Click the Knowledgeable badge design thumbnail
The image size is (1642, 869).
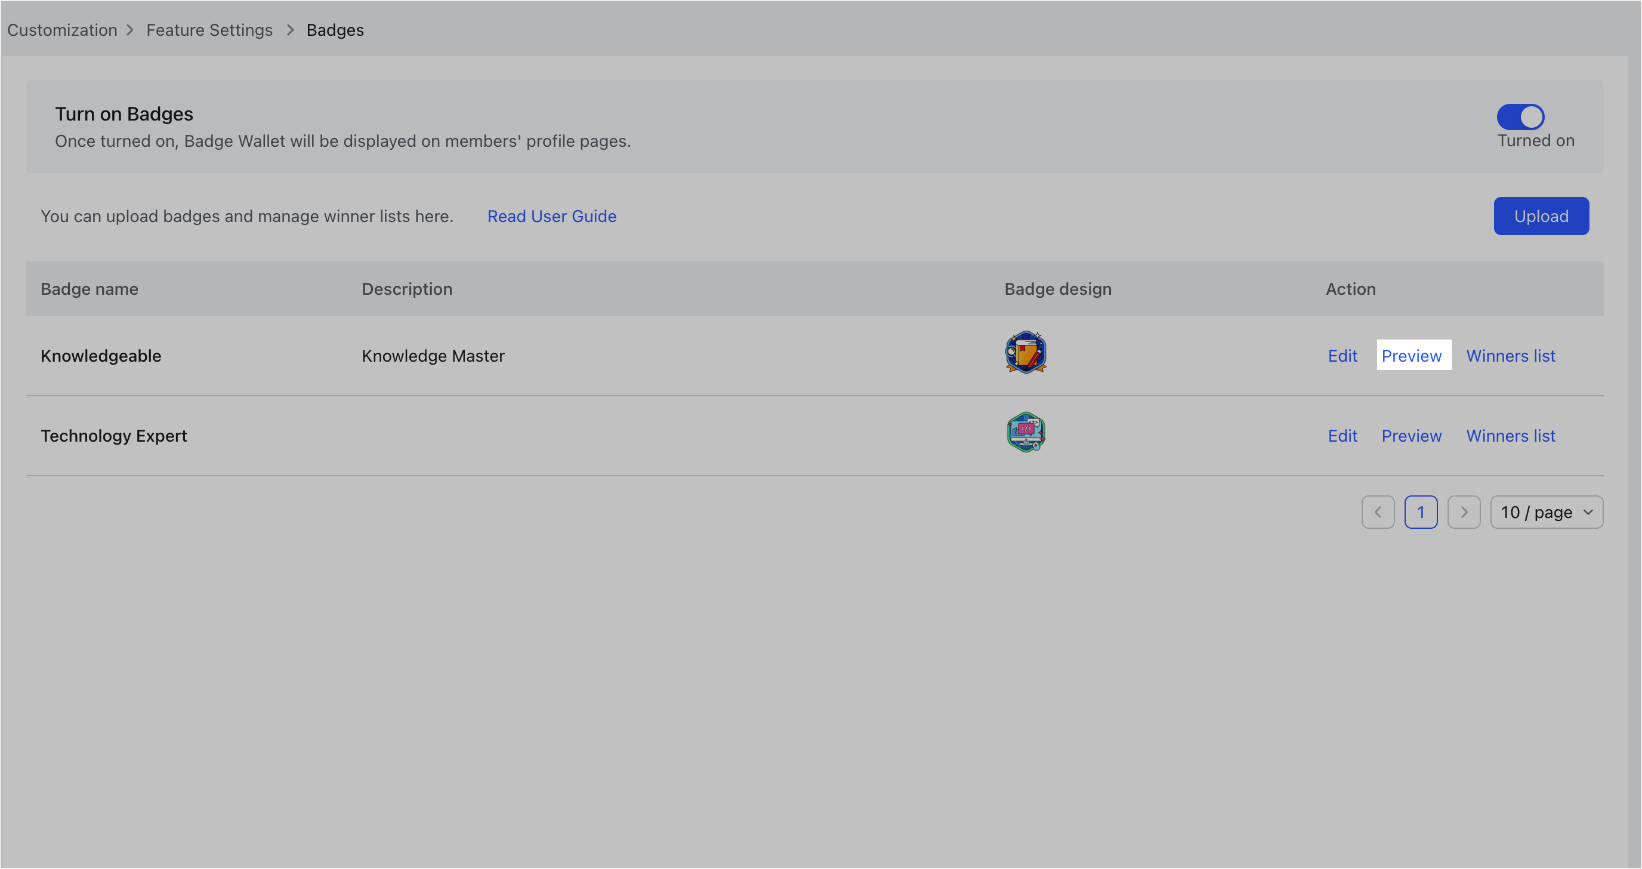(x=1025, y=353)
